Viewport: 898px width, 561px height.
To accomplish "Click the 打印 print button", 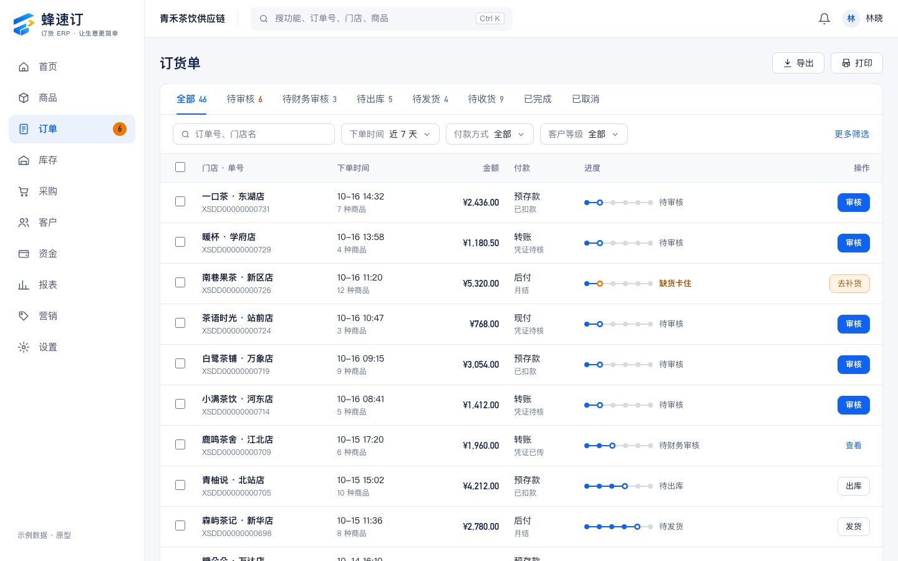I will (857, 63).
